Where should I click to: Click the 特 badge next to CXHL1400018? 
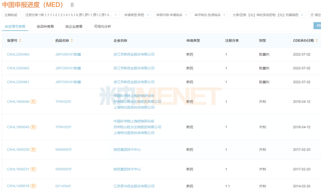click(x=33, y=186)
